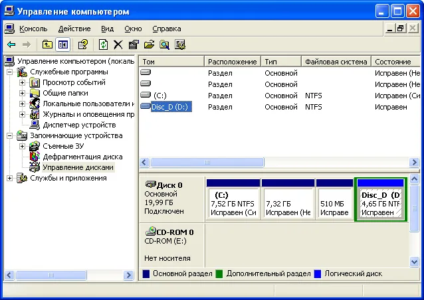Collapse the Запоминающие устройства node
This screenshot has height=300, width=424.
(9, 135)
